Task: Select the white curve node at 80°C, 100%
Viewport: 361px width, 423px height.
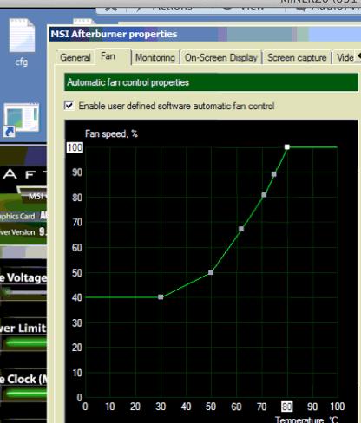Action: click(x=286, y=147)
